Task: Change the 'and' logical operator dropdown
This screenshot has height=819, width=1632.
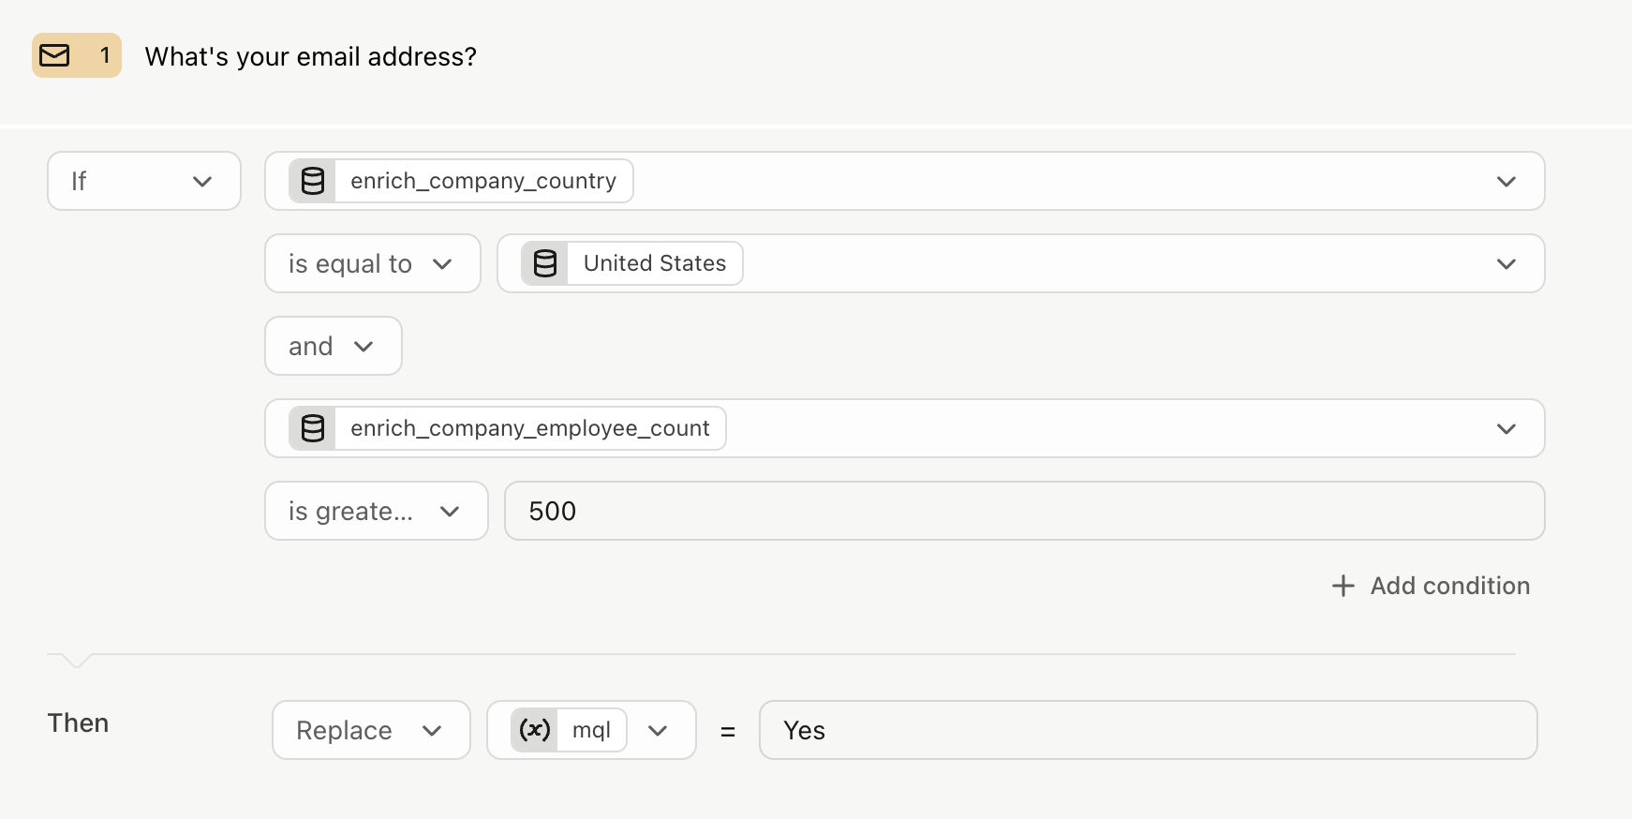Action: tap(334, 346)
